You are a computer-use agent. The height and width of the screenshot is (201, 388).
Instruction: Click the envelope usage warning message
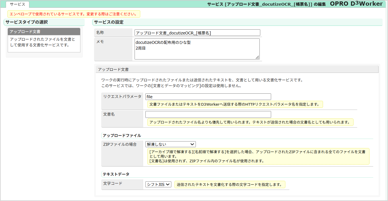pyautogui.click(x=73, y=14)
